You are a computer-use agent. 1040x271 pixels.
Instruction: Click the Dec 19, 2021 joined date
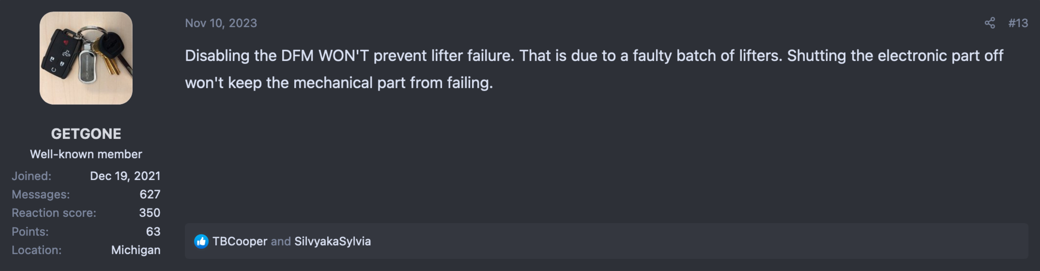pyautogui.click(x=125, y=176)
